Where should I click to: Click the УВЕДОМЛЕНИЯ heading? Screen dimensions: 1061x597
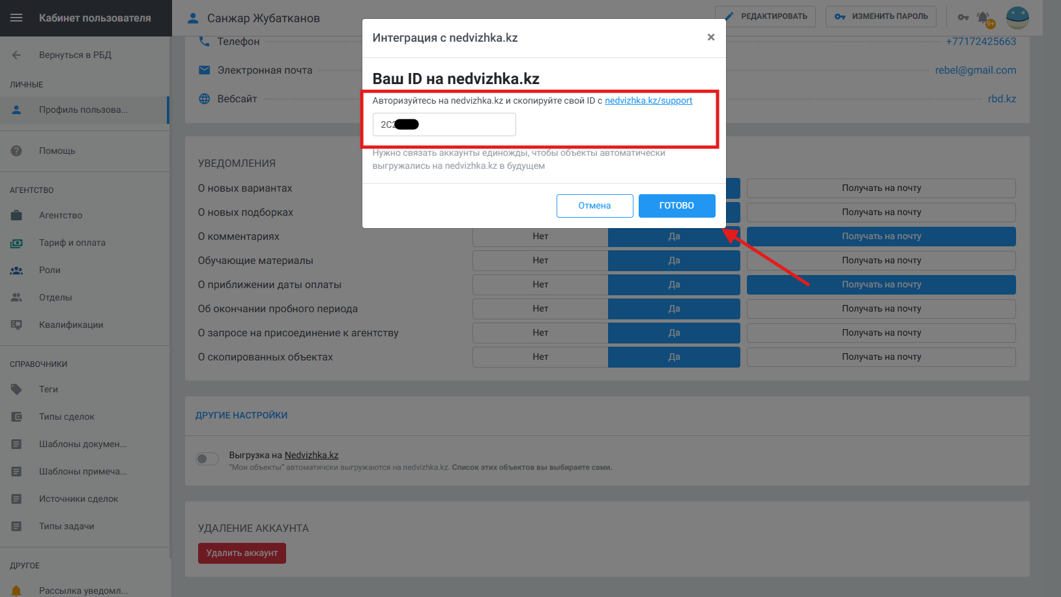[237, 164]
